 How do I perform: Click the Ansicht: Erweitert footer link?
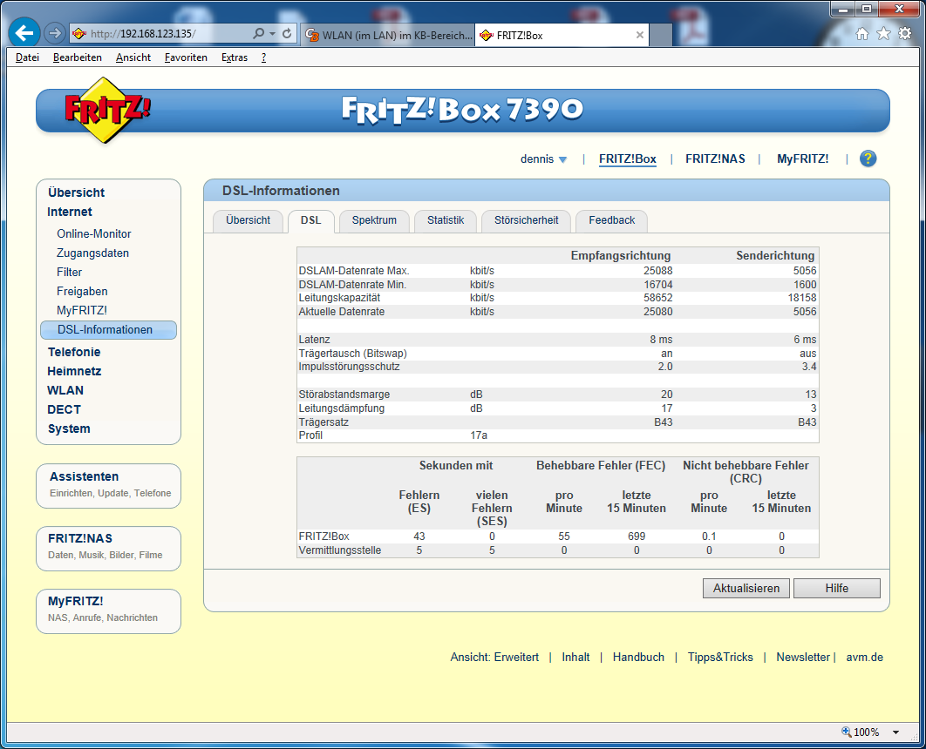pyautogui.click(x=494, y=657)
